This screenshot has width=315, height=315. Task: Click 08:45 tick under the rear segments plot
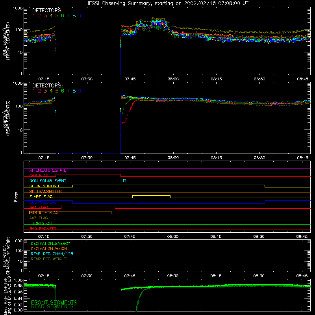[x=302, y=158]
